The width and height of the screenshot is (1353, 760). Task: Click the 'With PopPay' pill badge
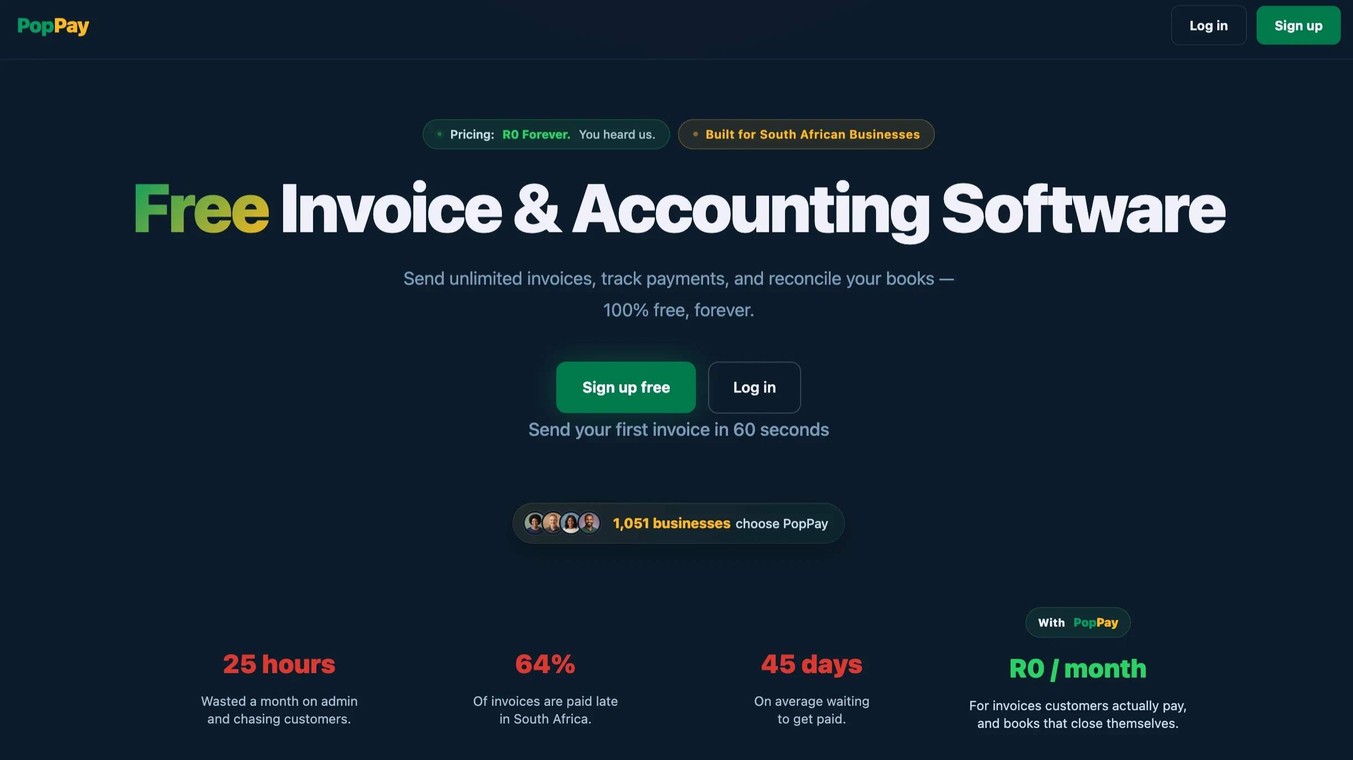point(1077,622)
